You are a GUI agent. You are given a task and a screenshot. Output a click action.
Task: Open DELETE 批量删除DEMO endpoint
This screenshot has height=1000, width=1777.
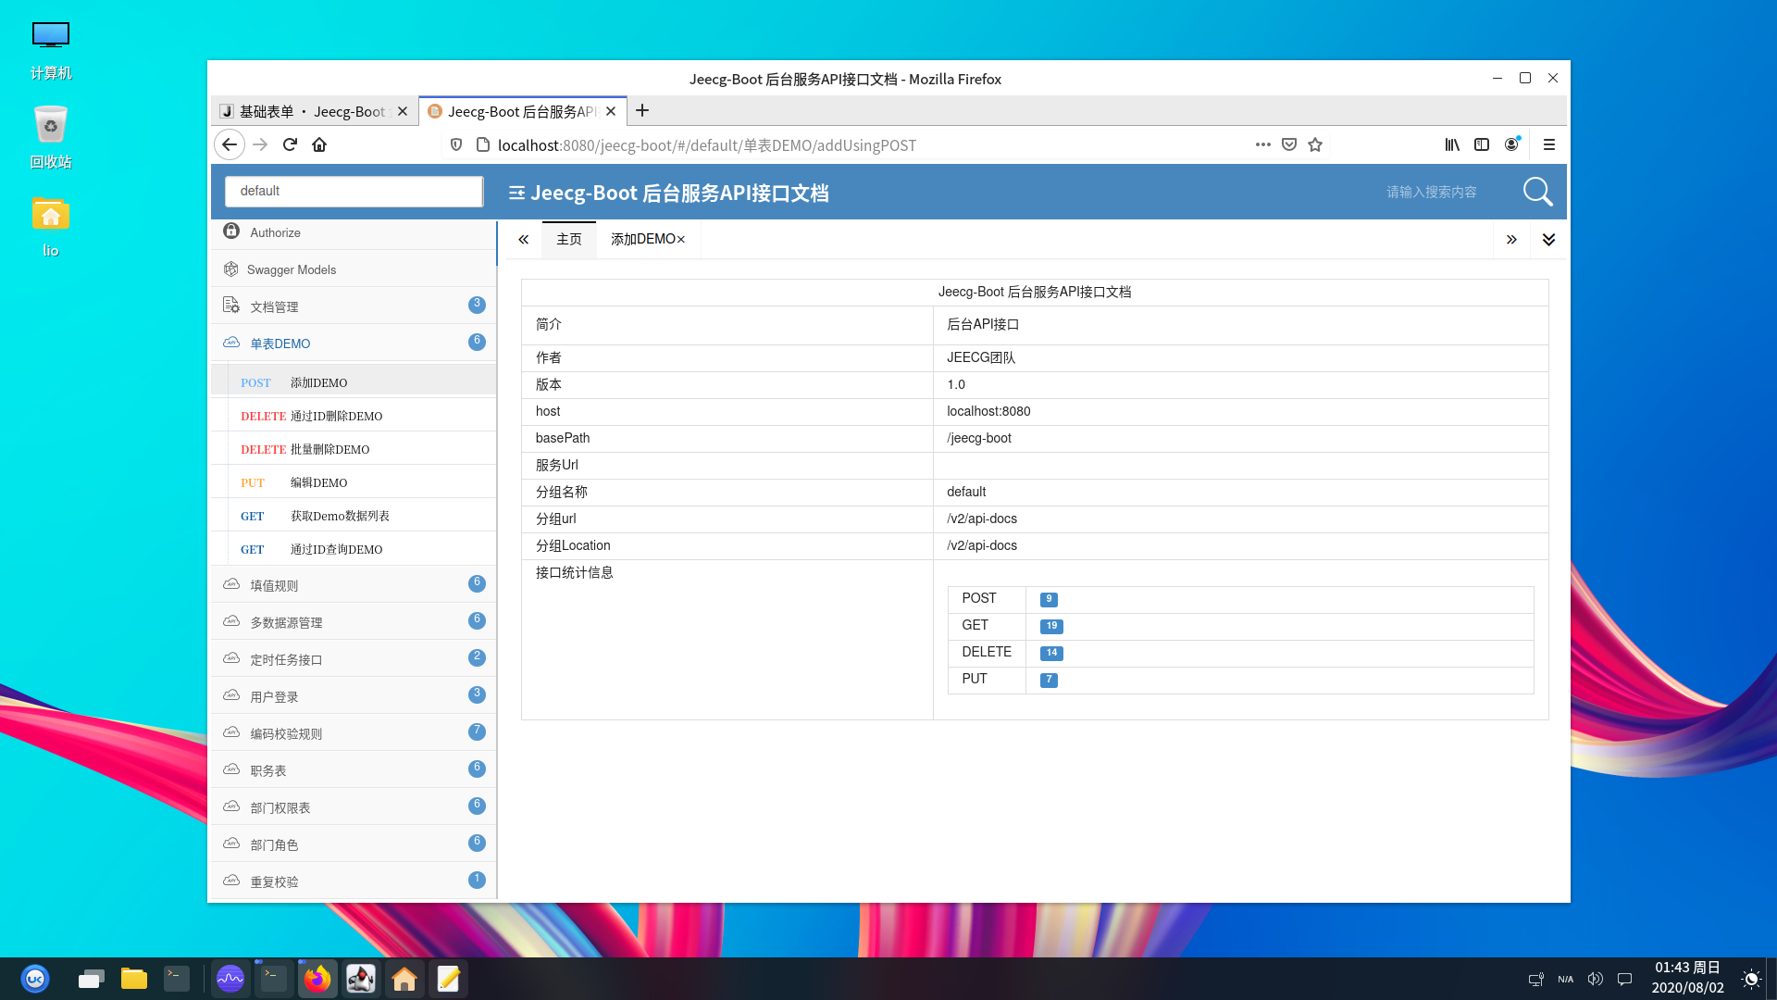click(x=329, y=449)
